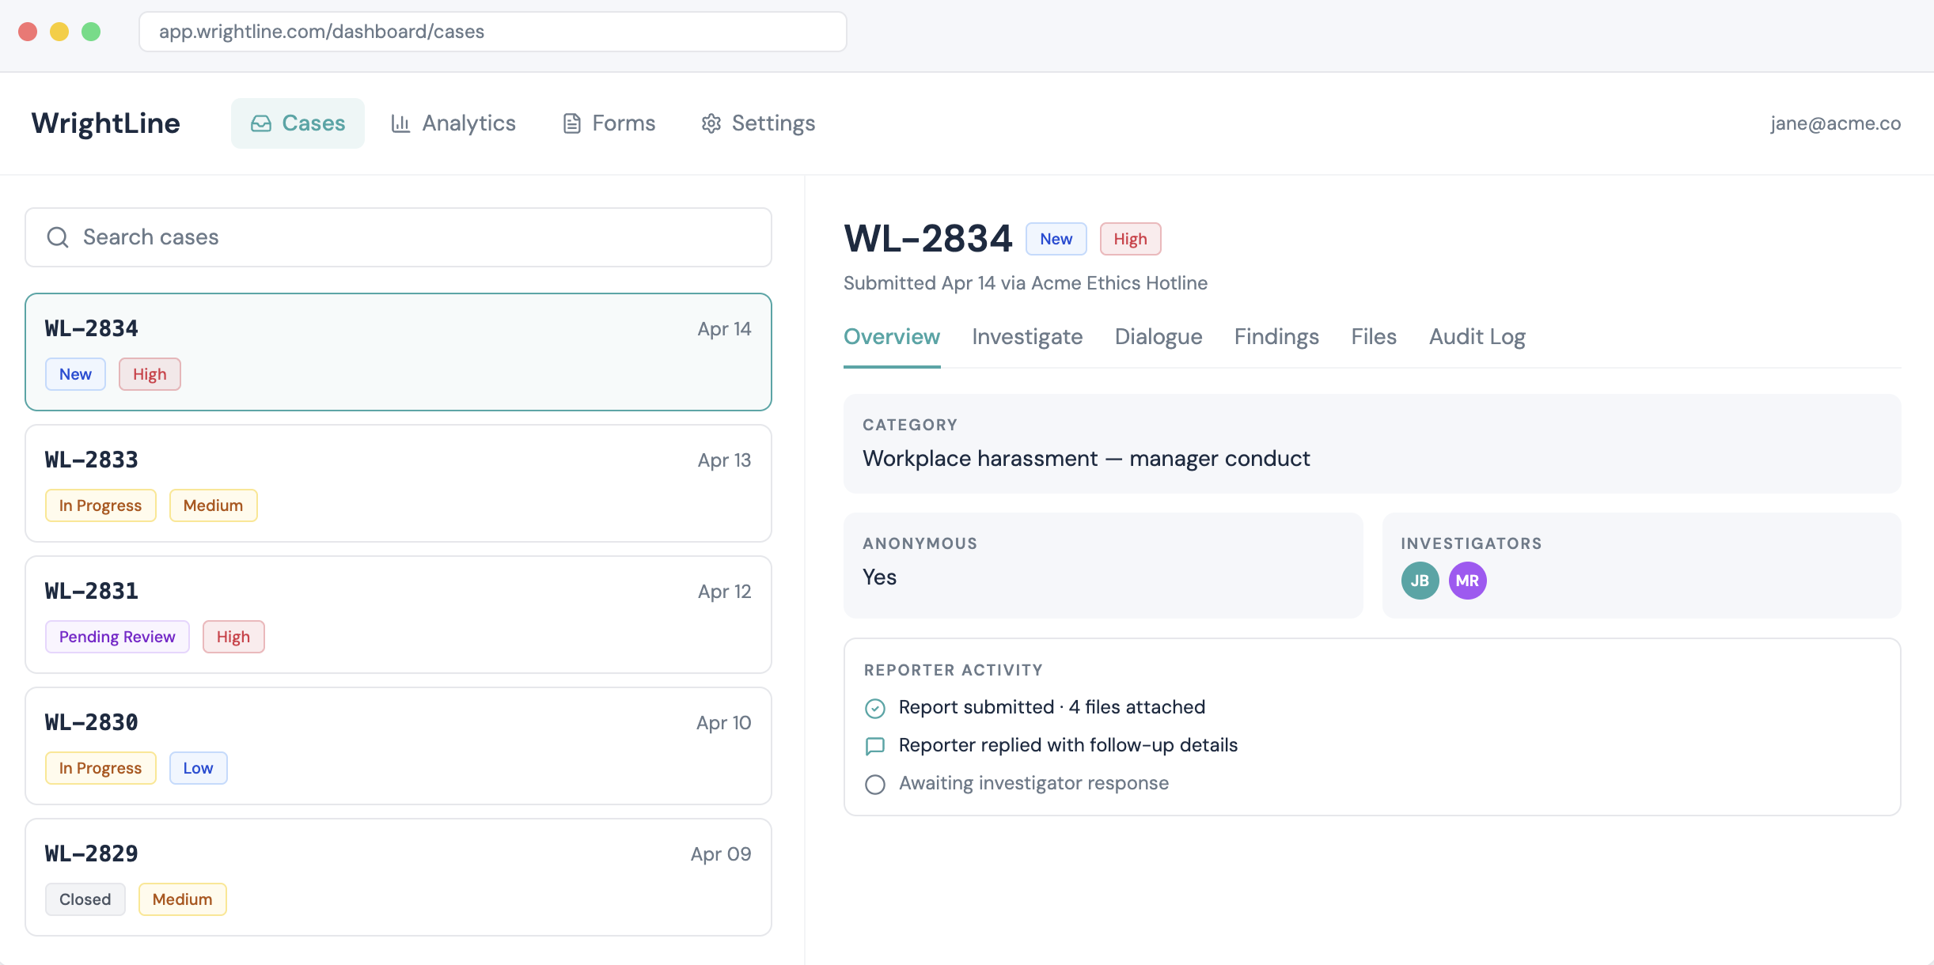Click the High badge on WL-2834 card

pyautogui.click(x=150, y=374)
